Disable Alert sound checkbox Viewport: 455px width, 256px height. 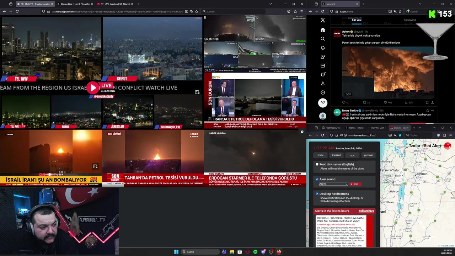317,179
